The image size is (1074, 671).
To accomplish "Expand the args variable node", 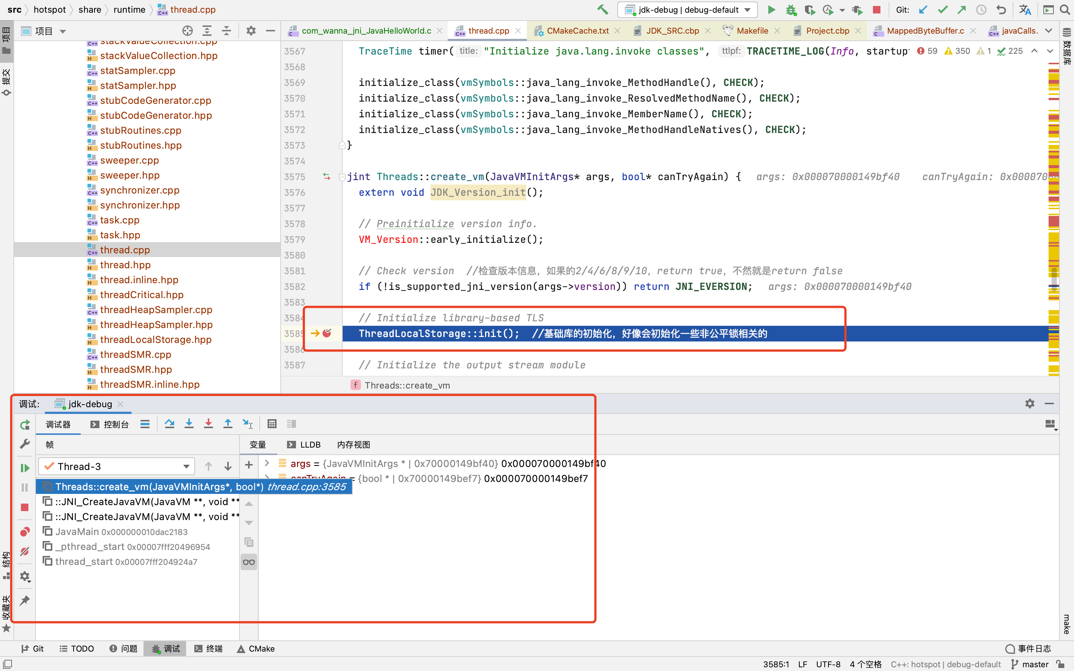I will coord(267,463).
